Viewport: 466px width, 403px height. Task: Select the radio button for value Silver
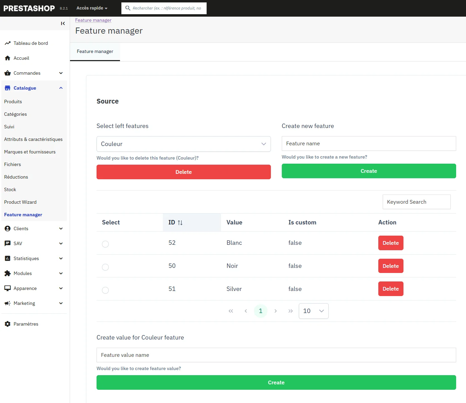tap(105, 290)
